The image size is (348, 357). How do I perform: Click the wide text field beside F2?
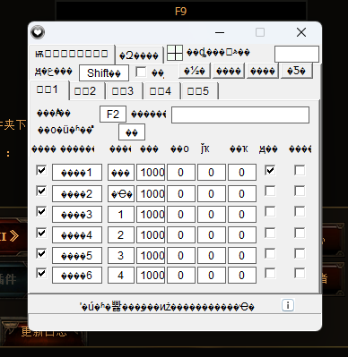(x=240, y=115)
